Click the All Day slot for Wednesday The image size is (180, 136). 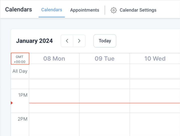point(155,71)
